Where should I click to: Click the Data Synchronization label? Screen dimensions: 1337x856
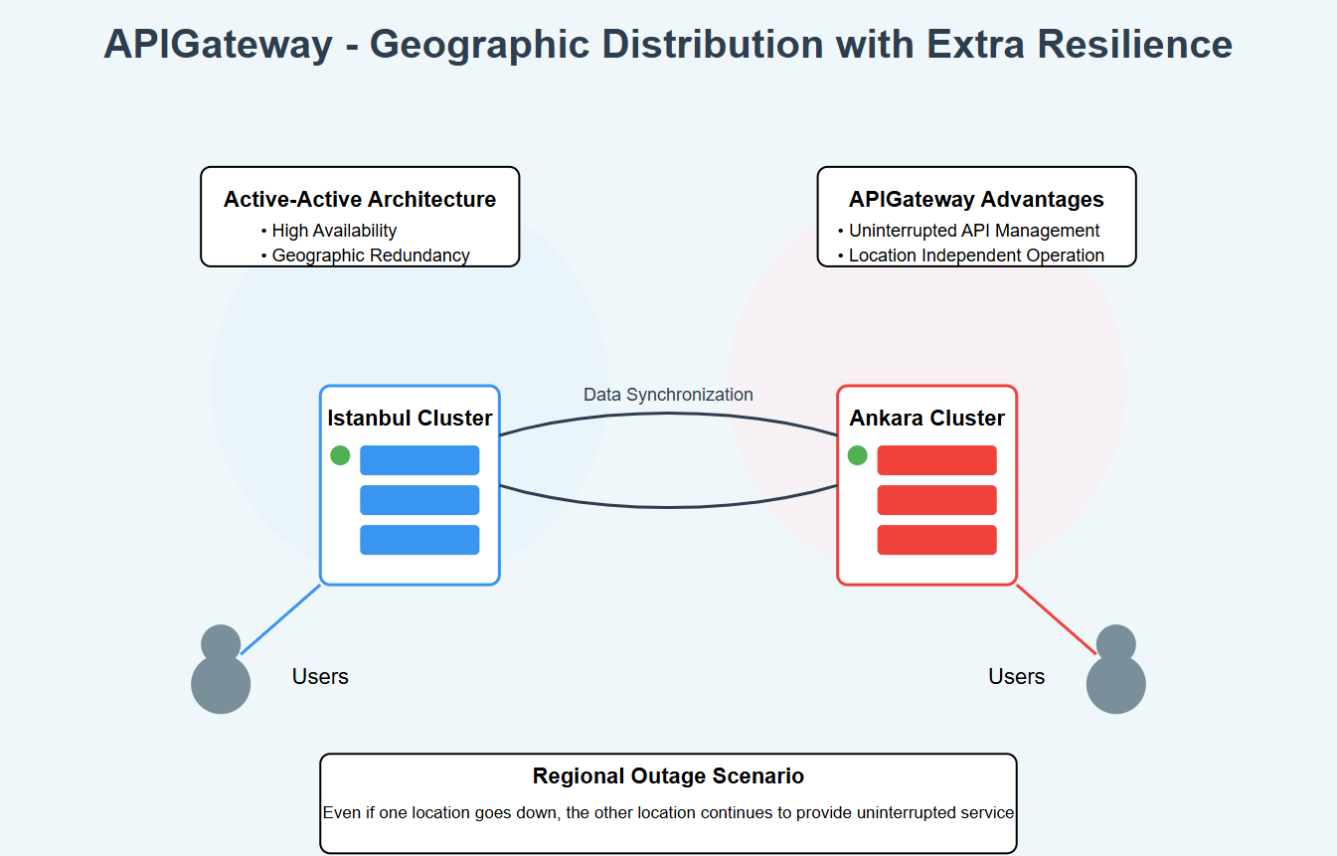(668, 395)
